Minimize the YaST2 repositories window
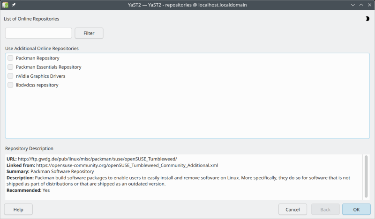Screen dimensions: 375x219 click(353, 5)
